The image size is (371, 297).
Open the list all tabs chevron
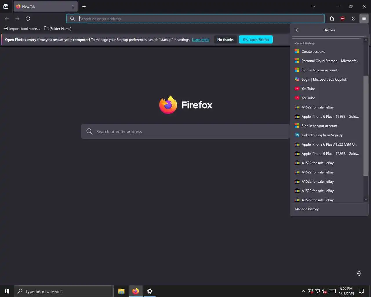click(313, 6)
